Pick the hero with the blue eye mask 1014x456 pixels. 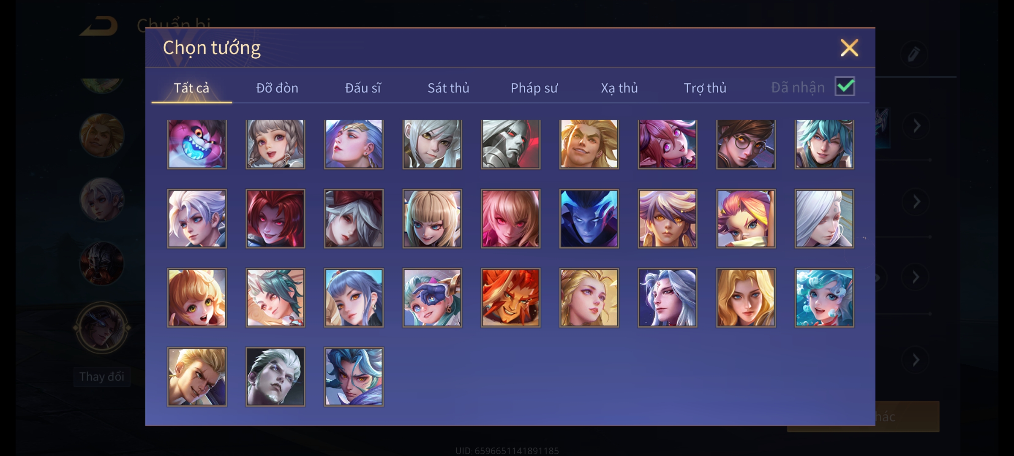(432, 298)
